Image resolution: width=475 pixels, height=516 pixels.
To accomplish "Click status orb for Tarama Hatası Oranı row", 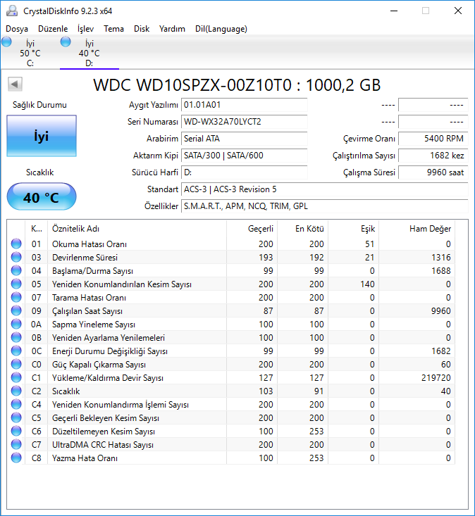I will pos(16,298).
